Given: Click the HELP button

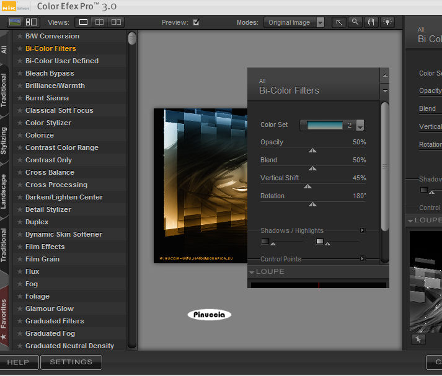Looking at the screenshot, I should click(19, 362).
